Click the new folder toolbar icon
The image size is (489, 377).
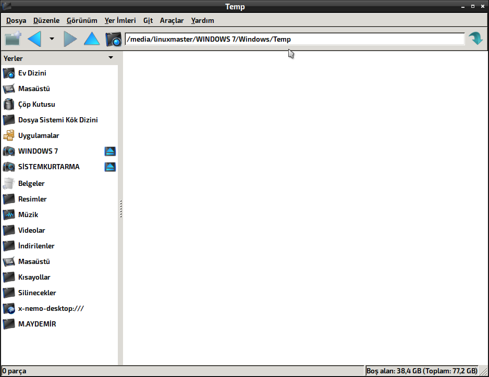13,39
